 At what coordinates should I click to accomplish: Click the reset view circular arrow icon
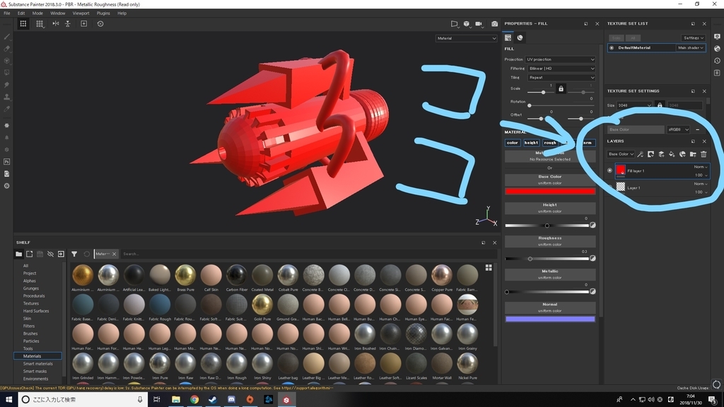[x=100, y=23]
